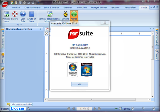This screenshot has width=160, height=112.
Task: Restore the inner document window
Action: click(154, 7)
